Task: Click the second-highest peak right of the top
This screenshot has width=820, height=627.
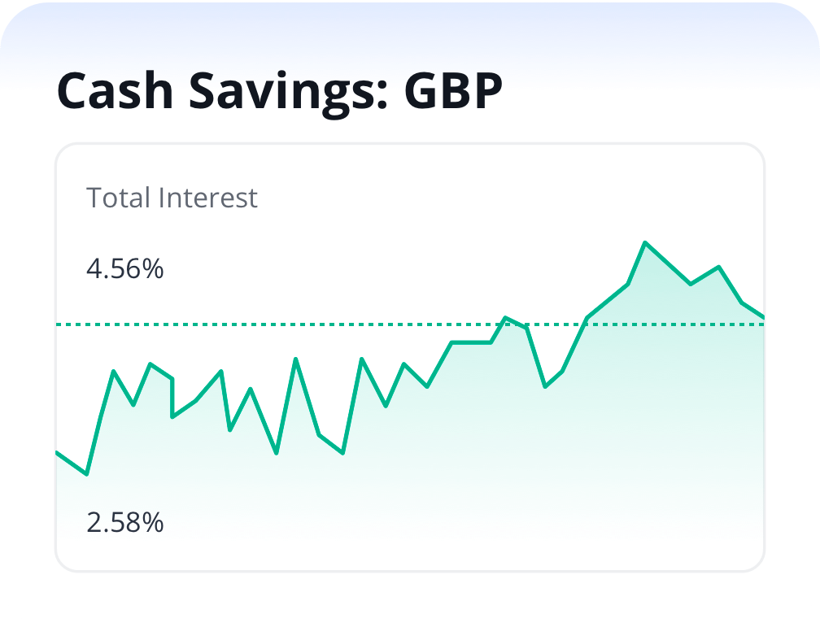Action: [718, 267]
